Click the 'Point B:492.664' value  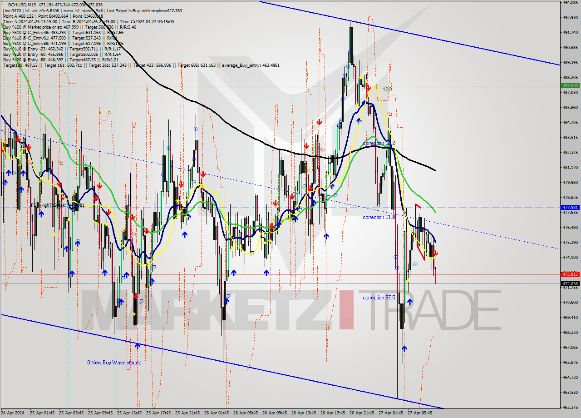click(53, 16)
